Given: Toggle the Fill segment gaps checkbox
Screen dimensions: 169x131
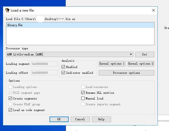Looking at the screenshot, I should click(x=10, y=93).
